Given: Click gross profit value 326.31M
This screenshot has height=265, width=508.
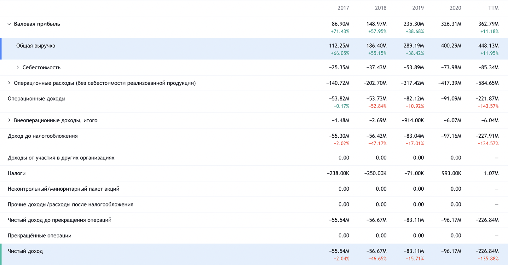Looking at the screenshot, I should pos(451,24).
